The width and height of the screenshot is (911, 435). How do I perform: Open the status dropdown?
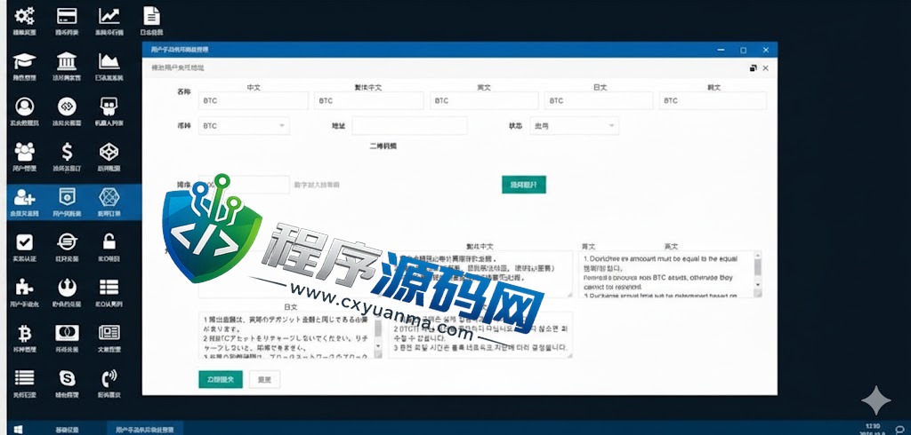coord(574,125)
